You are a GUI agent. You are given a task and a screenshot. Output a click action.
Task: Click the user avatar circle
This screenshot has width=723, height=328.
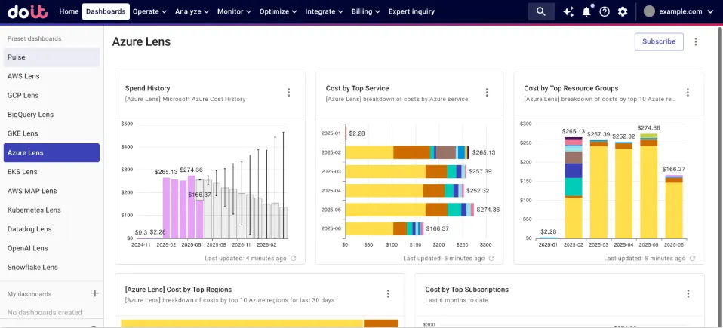(649, 11)
